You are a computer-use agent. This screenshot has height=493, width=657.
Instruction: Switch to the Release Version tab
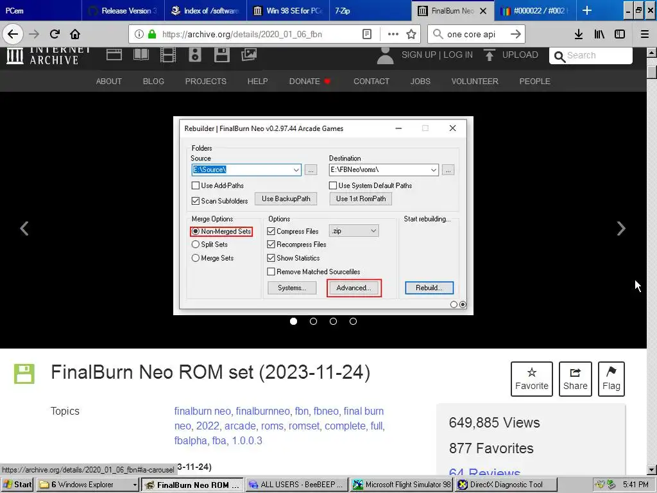(x=123, y=10)
